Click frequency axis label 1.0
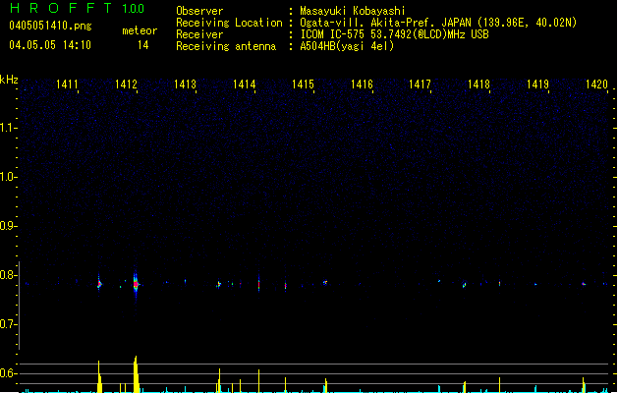 tap(8, 177)
